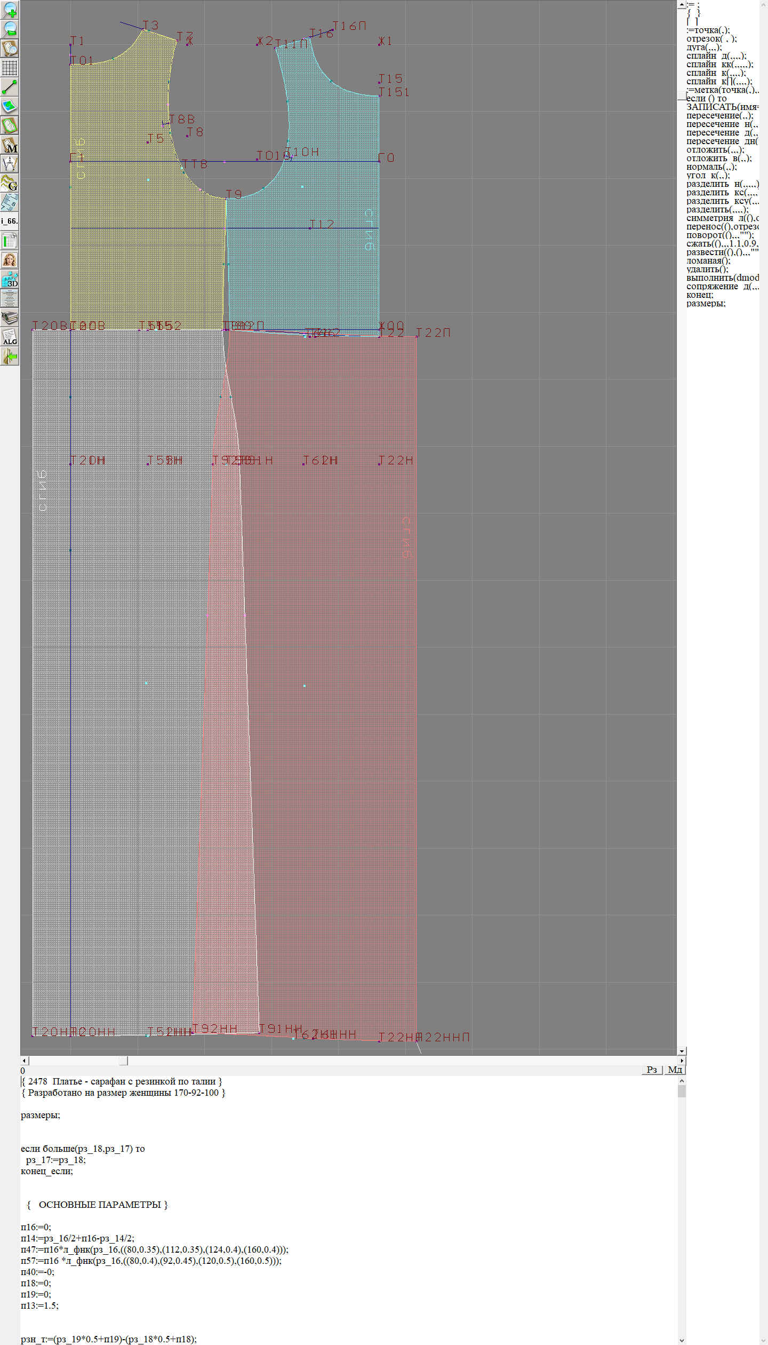Screen dimensions: 768x1345
Task: Launch the 3D view icon
Action: coord(10,279)
